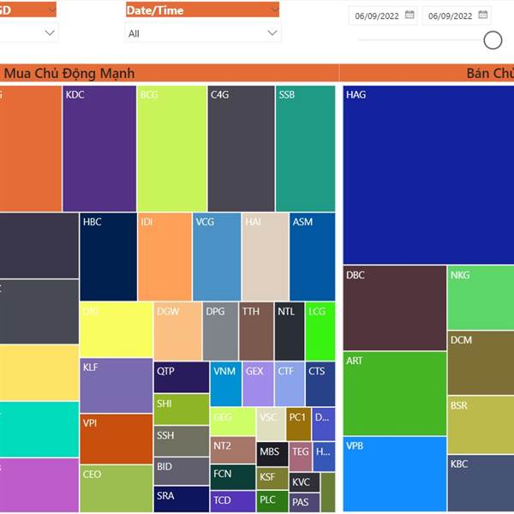Select the KSF treemap block
Screen dimensions: 514x514
272,478
